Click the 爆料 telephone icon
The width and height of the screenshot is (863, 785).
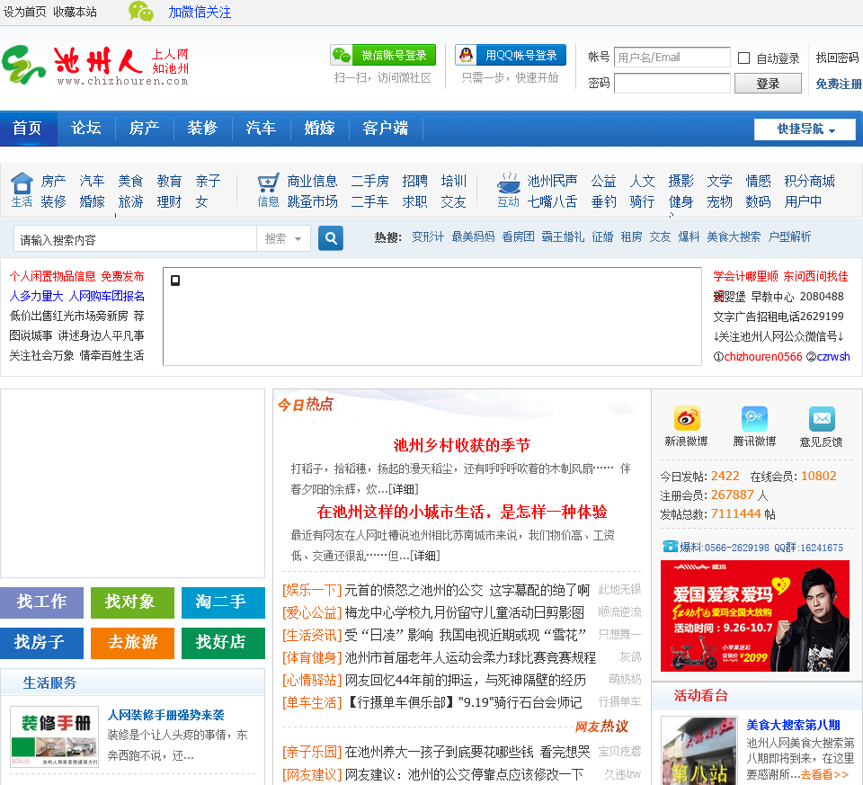[x=671, y=547]
